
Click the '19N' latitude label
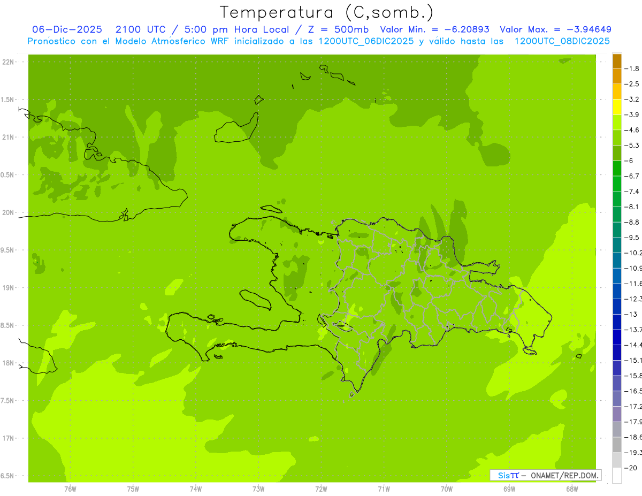(x=8, y=288)
